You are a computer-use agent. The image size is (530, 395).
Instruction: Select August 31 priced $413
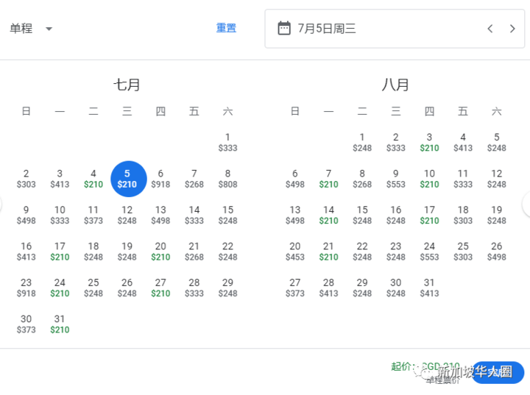429,288
